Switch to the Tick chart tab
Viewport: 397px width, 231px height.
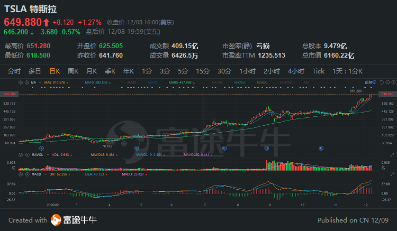click(318, 71)
